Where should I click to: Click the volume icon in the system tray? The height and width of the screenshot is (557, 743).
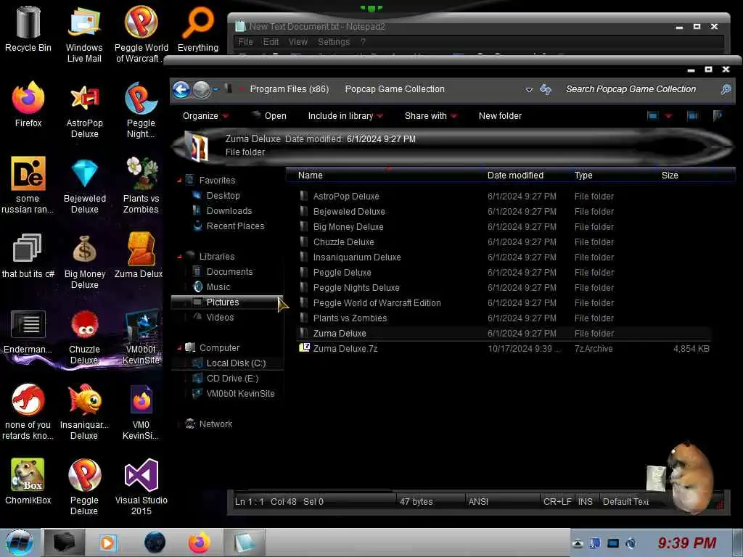click(x=631, y=543)
